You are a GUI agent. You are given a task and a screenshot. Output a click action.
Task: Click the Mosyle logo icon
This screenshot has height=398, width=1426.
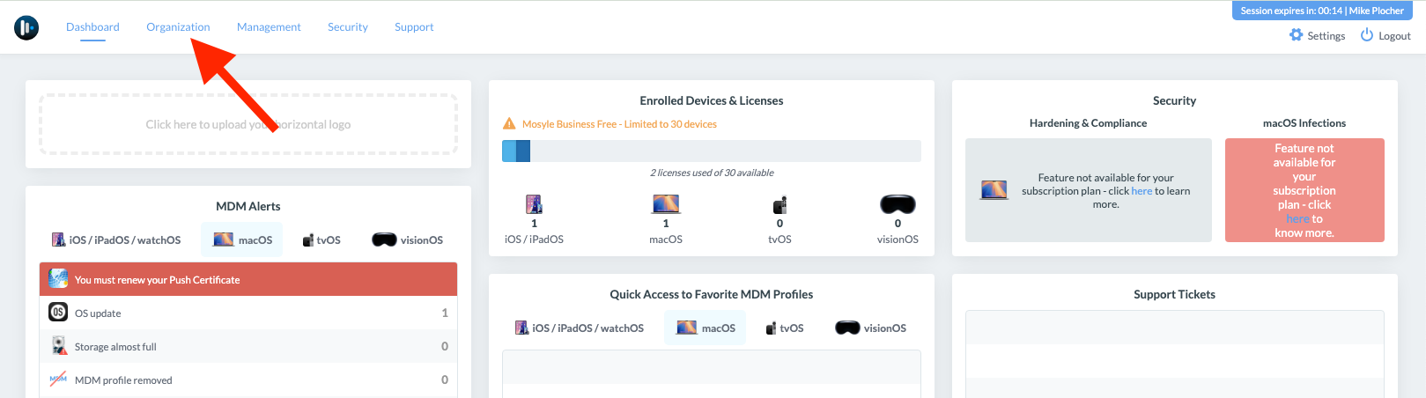coord(26,27)
